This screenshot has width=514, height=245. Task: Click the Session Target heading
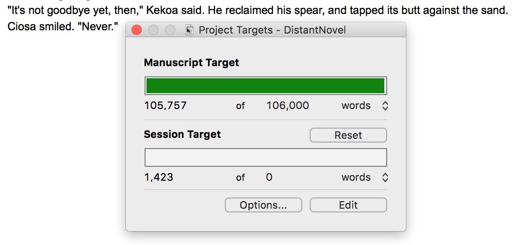(x=182, y=135)
